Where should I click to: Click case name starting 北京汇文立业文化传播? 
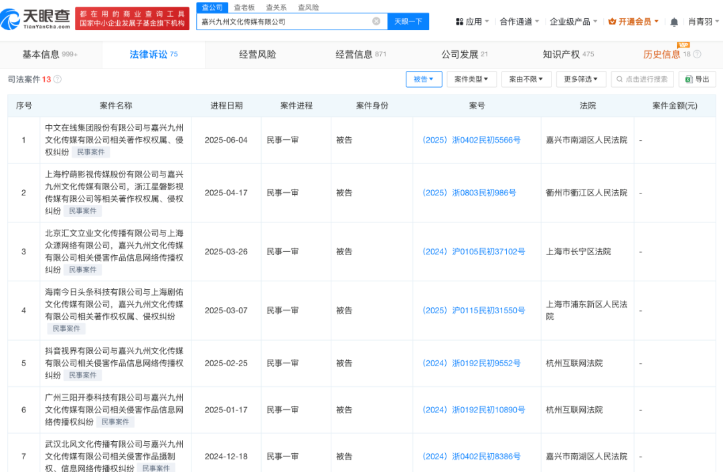[114, 252]
